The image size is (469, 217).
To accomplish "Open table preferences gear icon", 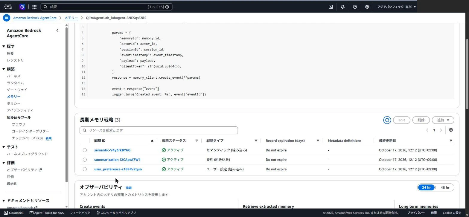I will [x=451, y=130].
